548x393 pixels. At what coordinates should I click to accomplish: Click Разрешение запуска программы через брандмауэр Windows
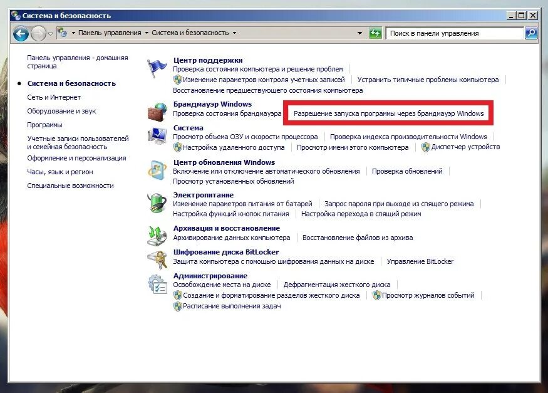point(389,113)
